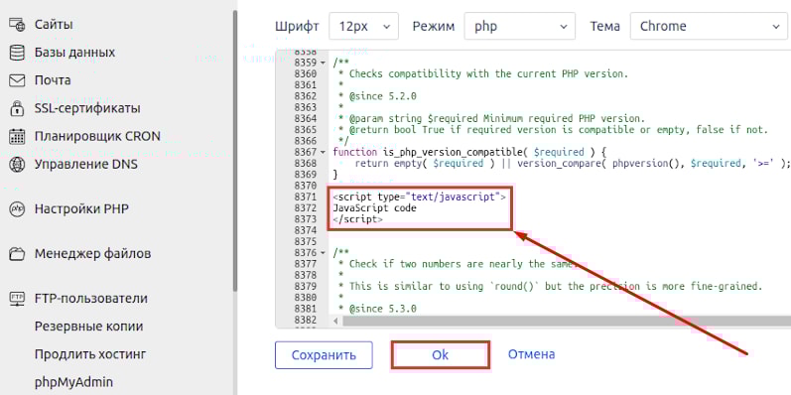Image resolution: width=791 pixels, height=395 pixels.
Task: Open Менеджер файлов section
Action: [93, 253]
